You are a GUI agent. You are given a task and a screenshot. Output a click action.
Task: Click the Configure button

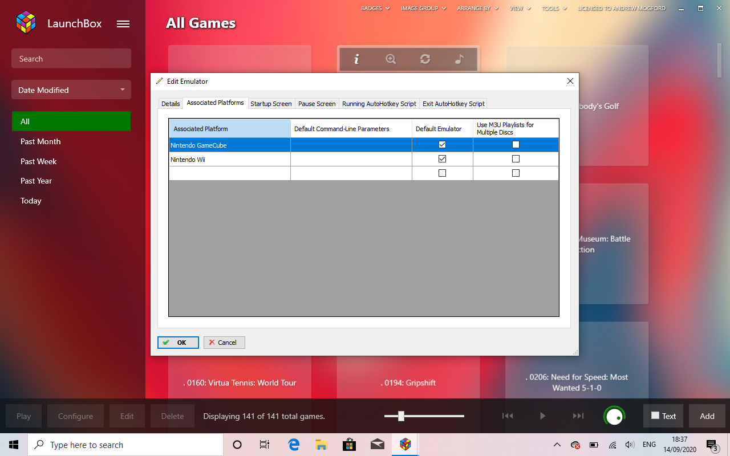tap(75, 416)
